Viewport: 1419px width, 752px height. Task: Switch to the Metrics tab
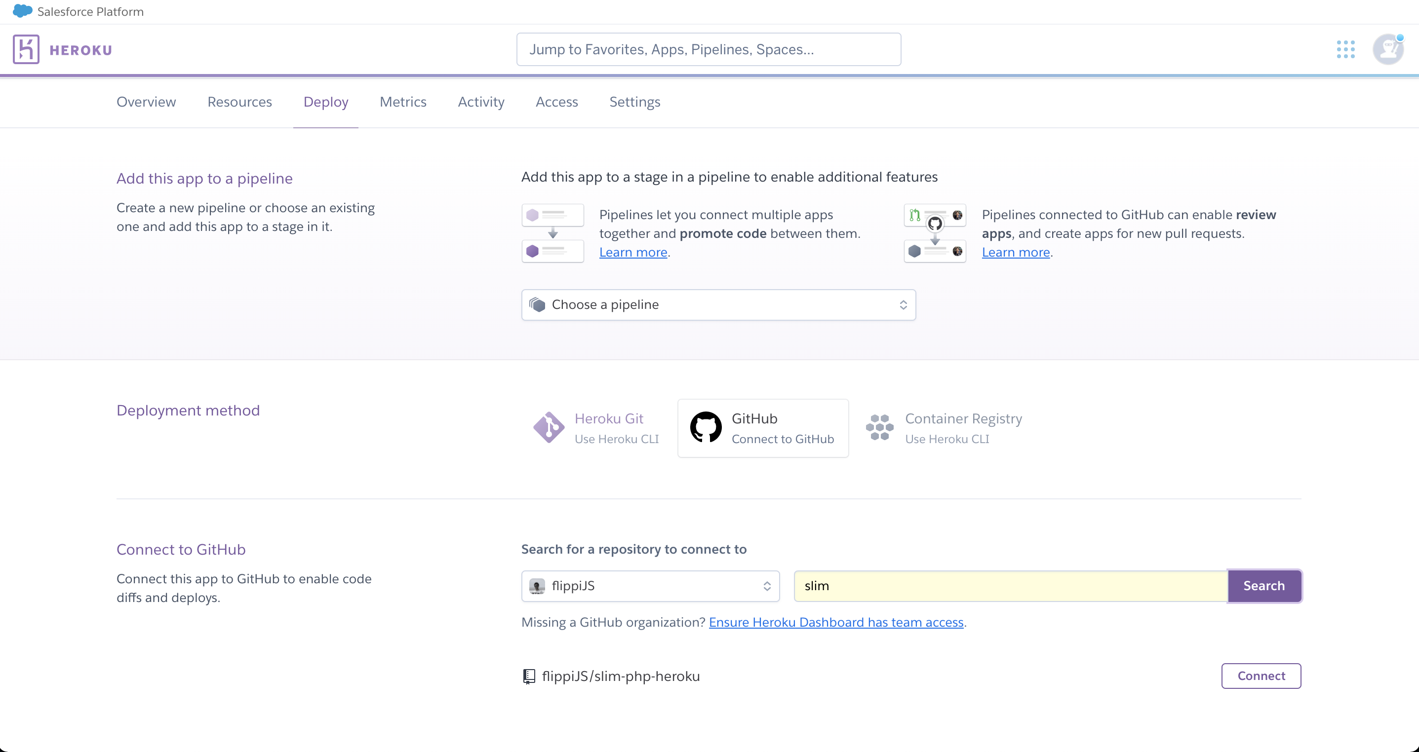tap(402, 101)
